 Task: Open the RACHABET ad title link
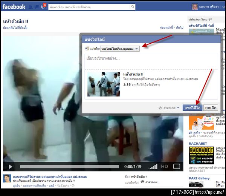click(198, 144)
